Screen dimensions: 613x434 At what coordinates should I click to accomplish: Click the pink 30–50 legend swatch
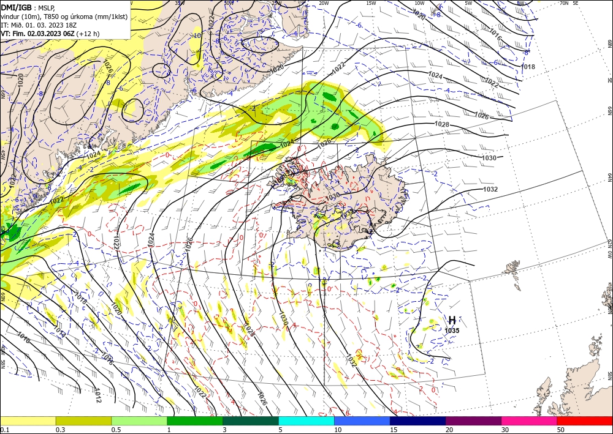tap(530, 421)
